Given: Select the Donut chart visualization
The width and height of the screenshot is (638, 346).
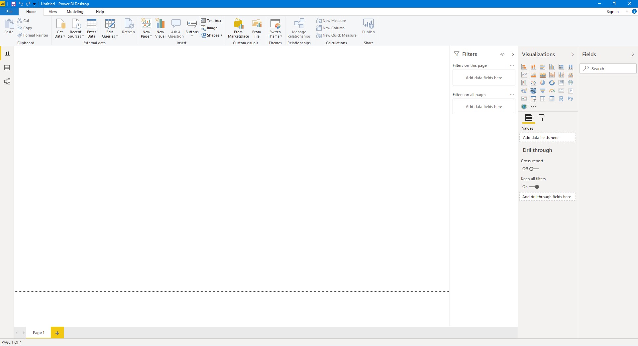Looking at the screenshot, I should (552, 83).
